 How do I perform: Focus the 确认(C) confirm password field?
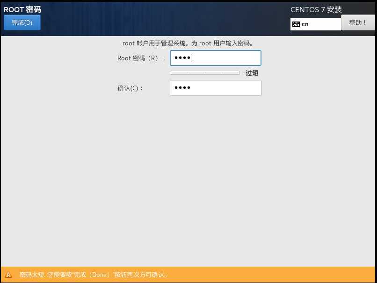tap(216, 88)
